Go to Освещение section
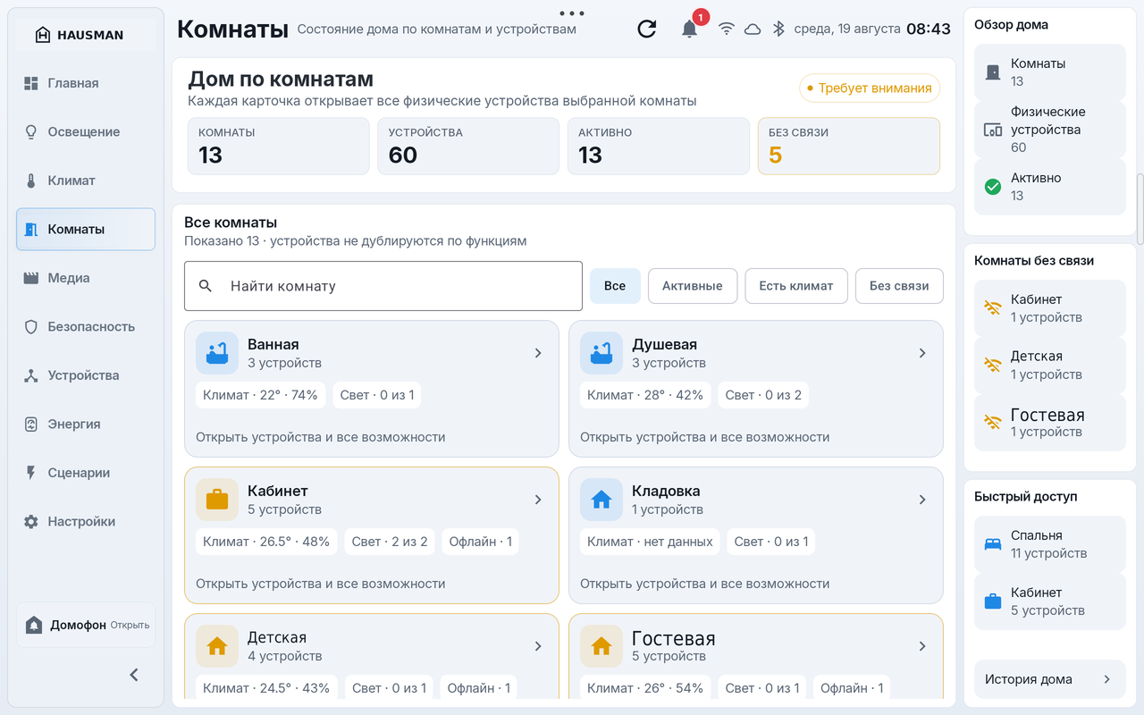 click(x=86, y=131)
